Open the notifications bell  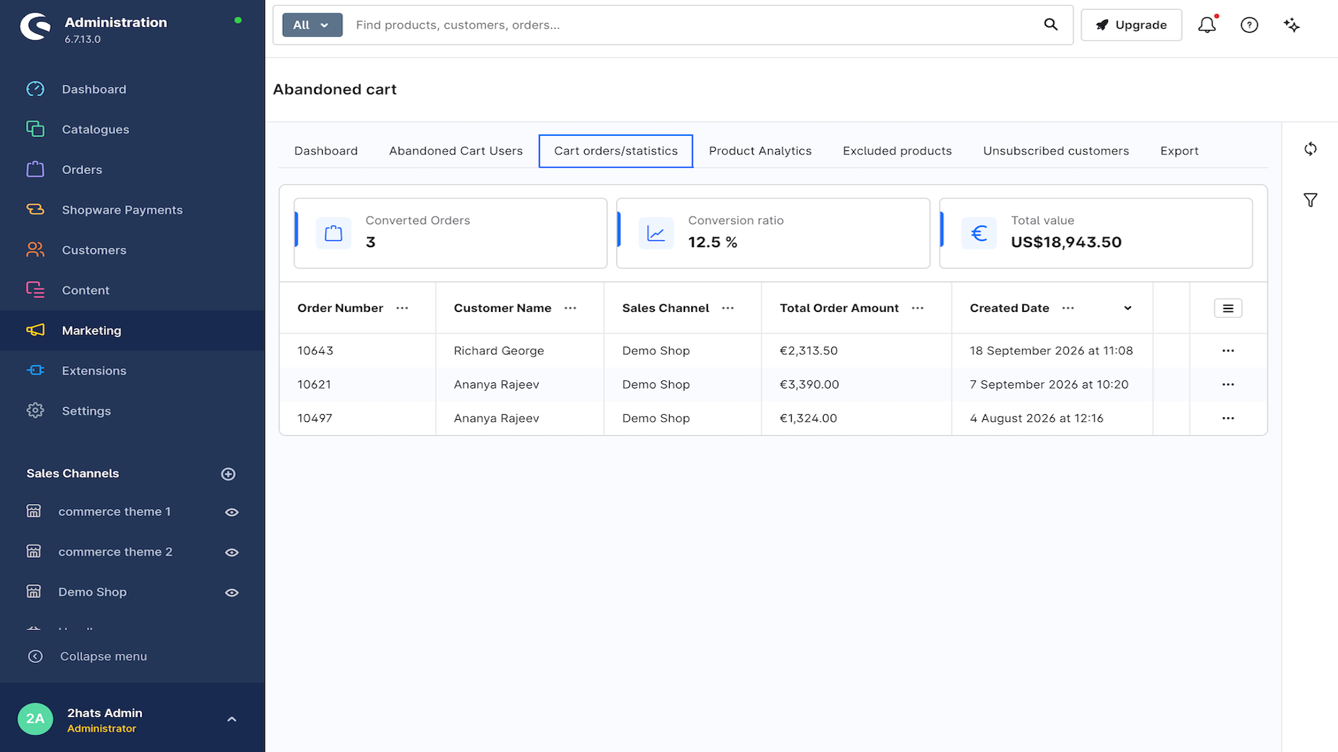(x=1207, y=25)
